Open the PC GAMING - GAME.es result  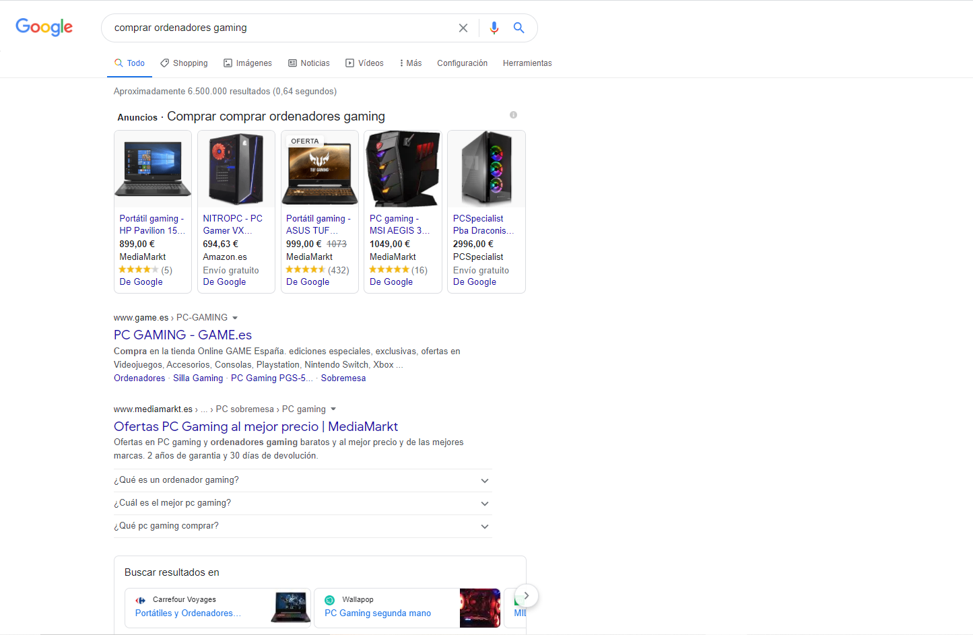pyautogui.click(x=182, y=335)
